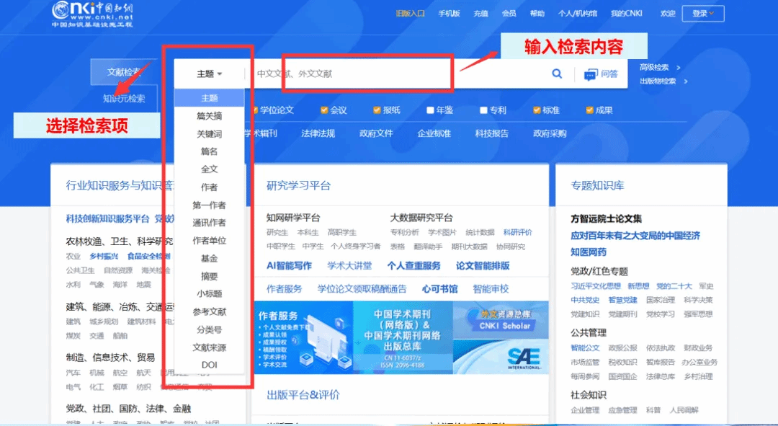
Task: Pick 分类号 search field option
Action: coord(210,329)
